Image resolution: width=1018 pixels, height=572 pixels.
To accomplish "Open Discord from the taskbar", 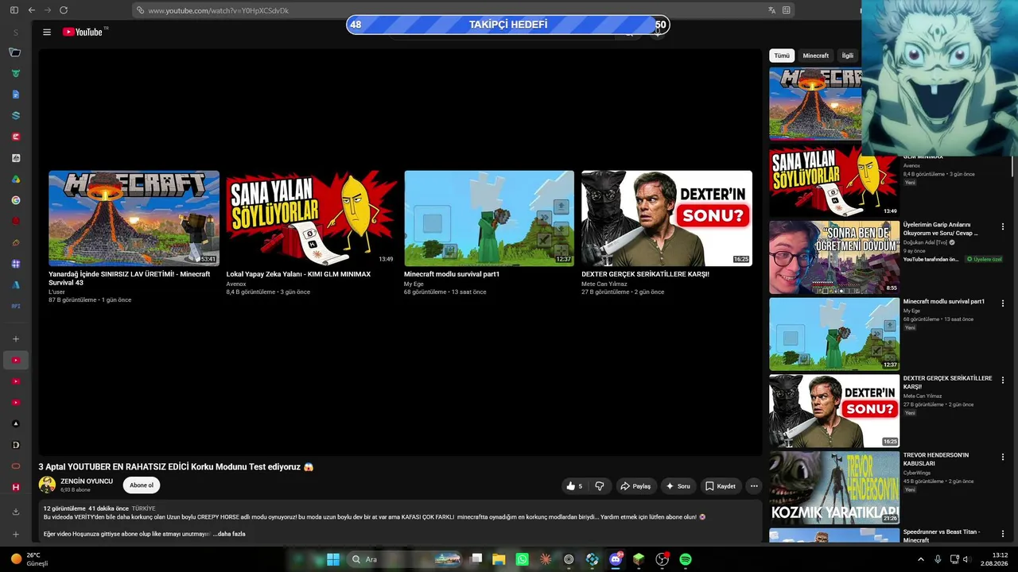I will tap(616, 559).
